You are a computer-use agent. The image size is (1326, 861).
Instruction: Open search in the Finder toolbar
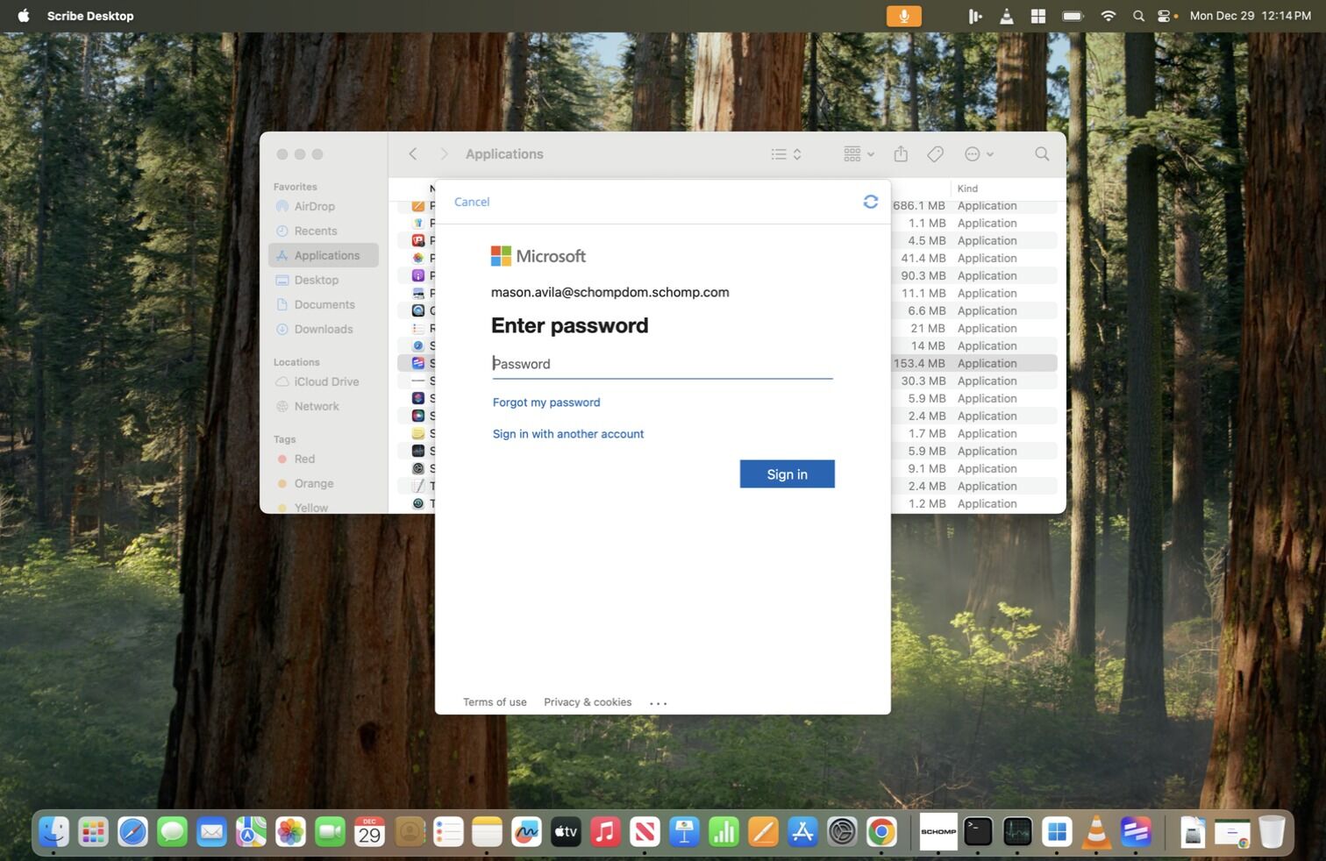1042,154
